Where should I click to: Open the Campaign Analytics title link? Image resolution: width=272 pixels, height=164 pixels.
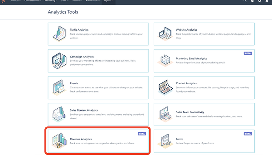tap(82, 57)
